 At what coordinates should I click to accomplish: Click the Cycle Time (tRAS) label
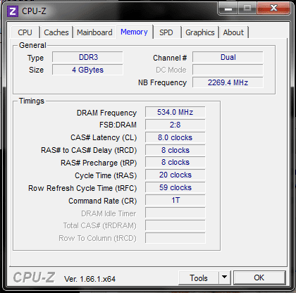click(106, 175)
